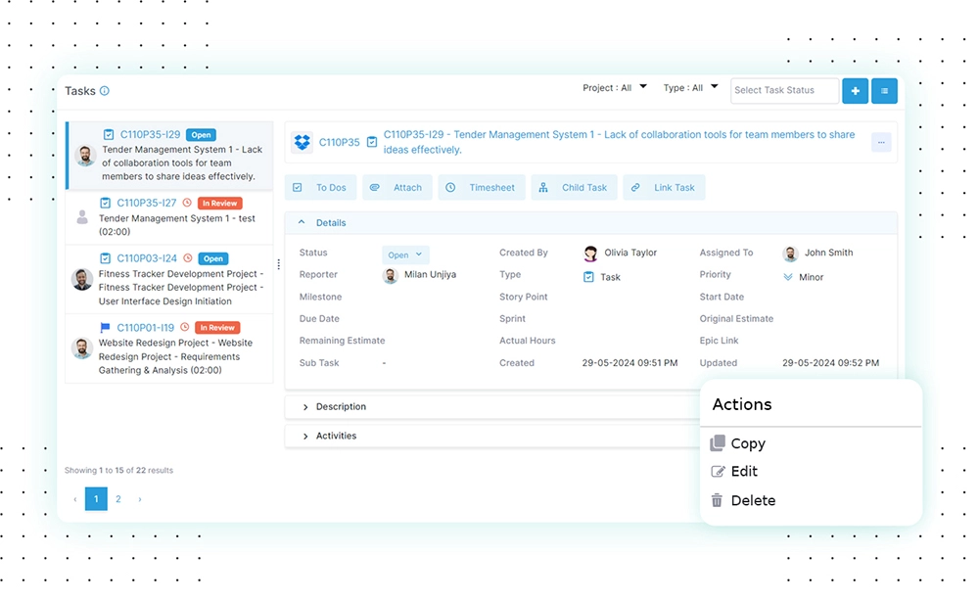The image size is (979, 601).
Task: Click the Child Task hierarchy icon
Action: pos(543,187)
